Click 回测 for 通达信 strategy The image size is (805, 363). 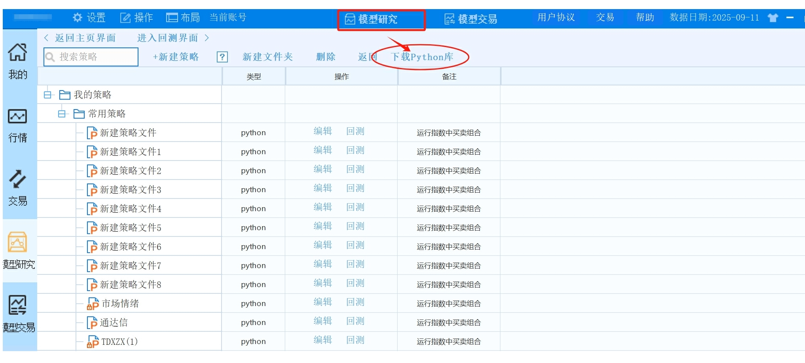[x=355, y=321]
